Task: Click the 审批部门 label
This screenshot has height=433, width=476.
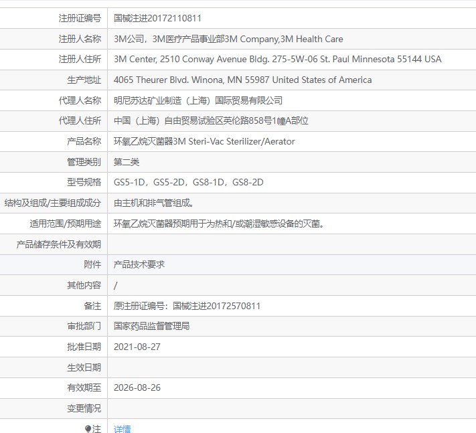Action: pyautogui.click(x=84, y=326)
